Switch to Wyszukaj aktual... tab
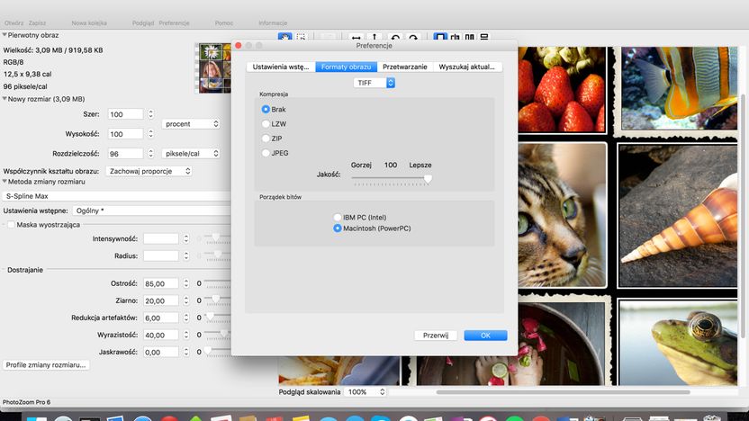The height and width of the screenshot is (421, 749). tap(466, 67)
